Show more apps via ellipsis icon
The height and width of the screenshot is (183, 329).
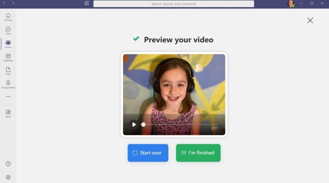pos(8,97)
